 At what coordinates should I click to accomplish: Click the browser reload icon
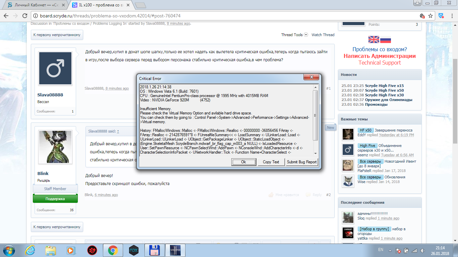point(25,16)
